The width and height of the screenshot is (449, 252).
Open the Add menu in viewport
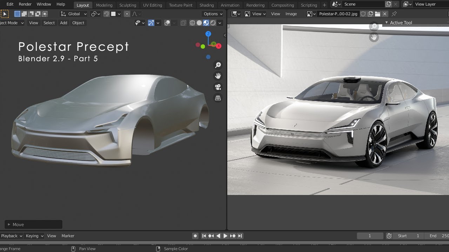[63, 23]
